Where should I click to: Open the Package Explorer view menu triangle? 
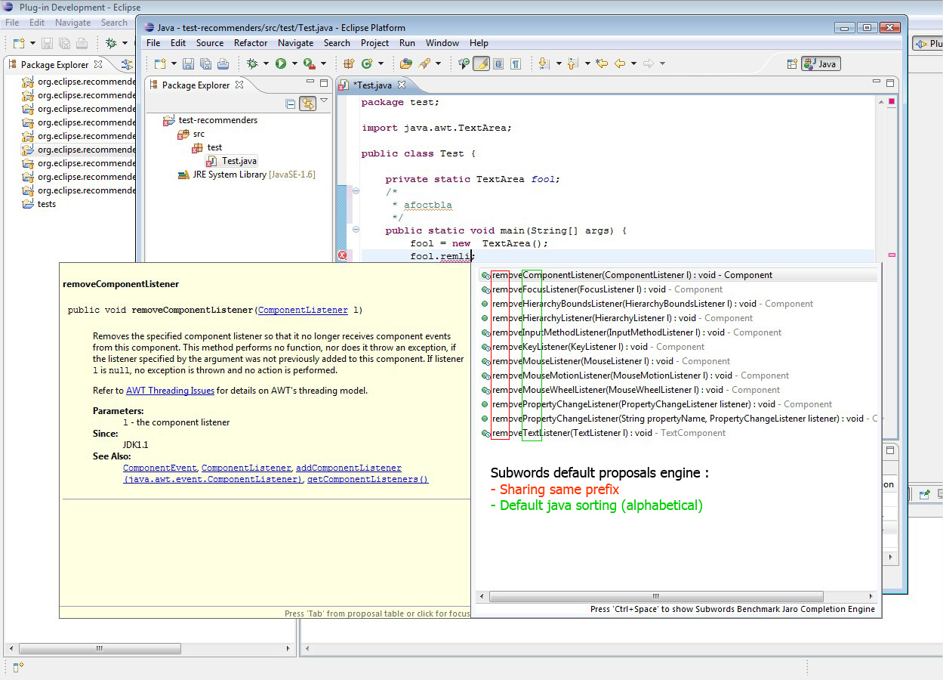pyautogui.click(x=324, y=100)
